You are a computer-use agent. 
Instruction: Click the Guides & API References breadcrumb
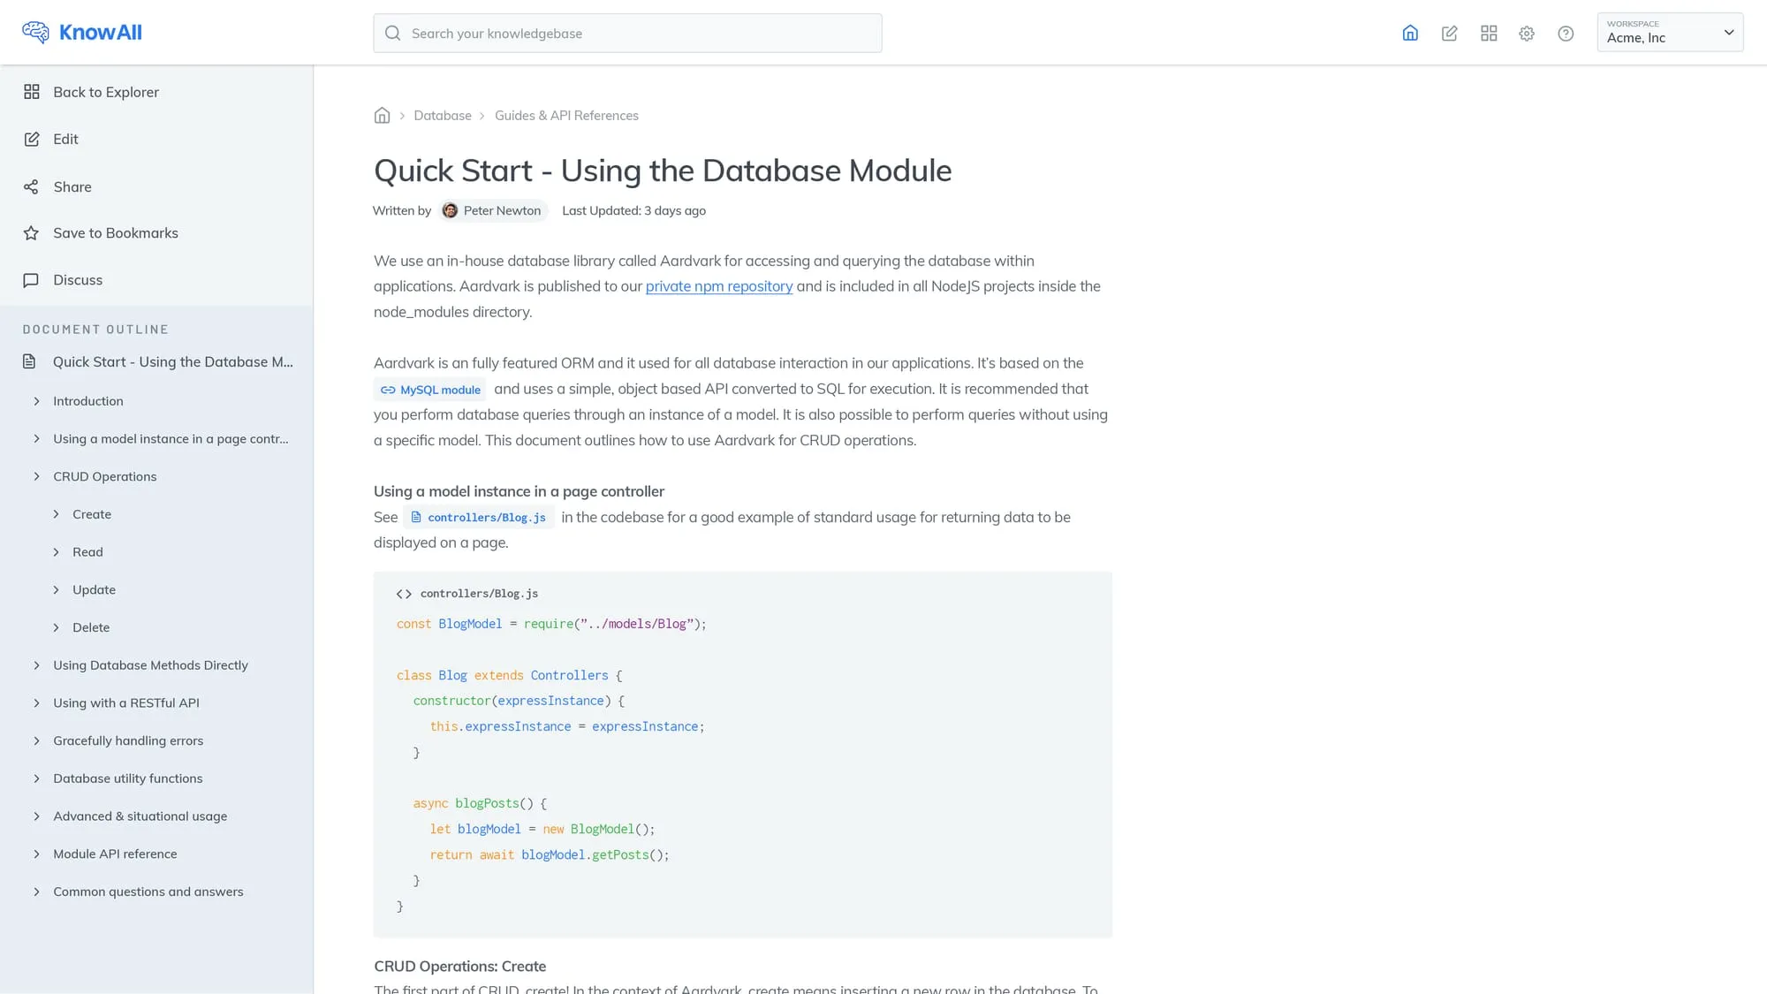[566, 116]
